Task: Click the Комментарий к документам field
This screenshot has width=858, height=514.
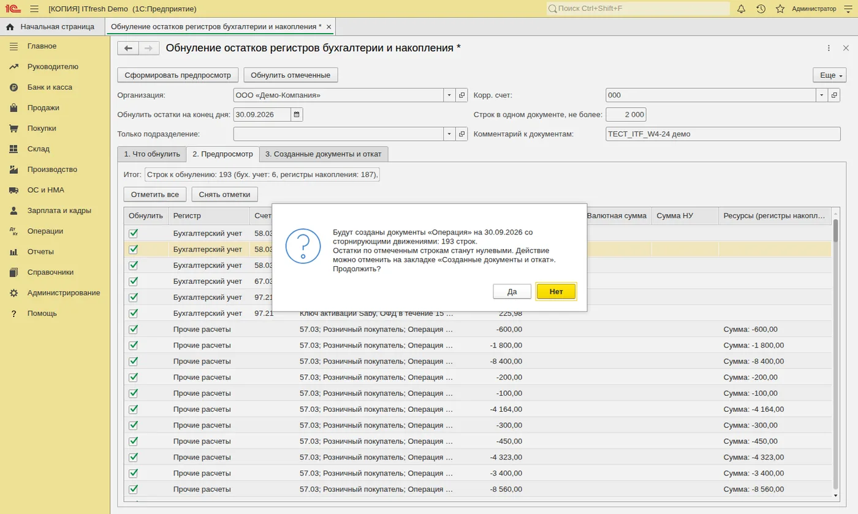Action: pos(723,134)
